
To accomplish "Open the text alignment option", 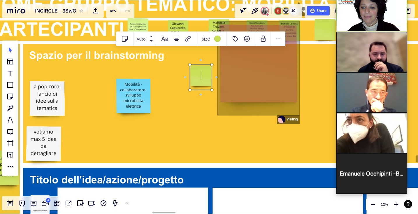I will pyautogui.click(x=176, y=39).
